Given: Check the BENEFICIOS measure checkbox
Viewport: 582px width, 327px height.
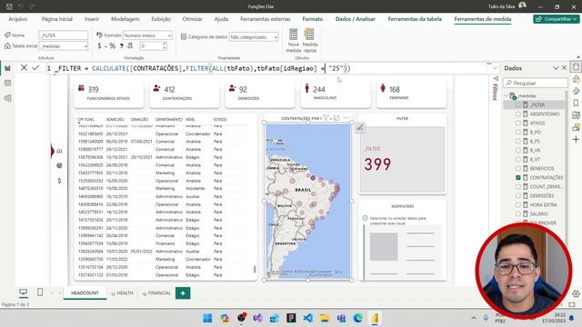Looking at the screenshot, I should [518, 168].
